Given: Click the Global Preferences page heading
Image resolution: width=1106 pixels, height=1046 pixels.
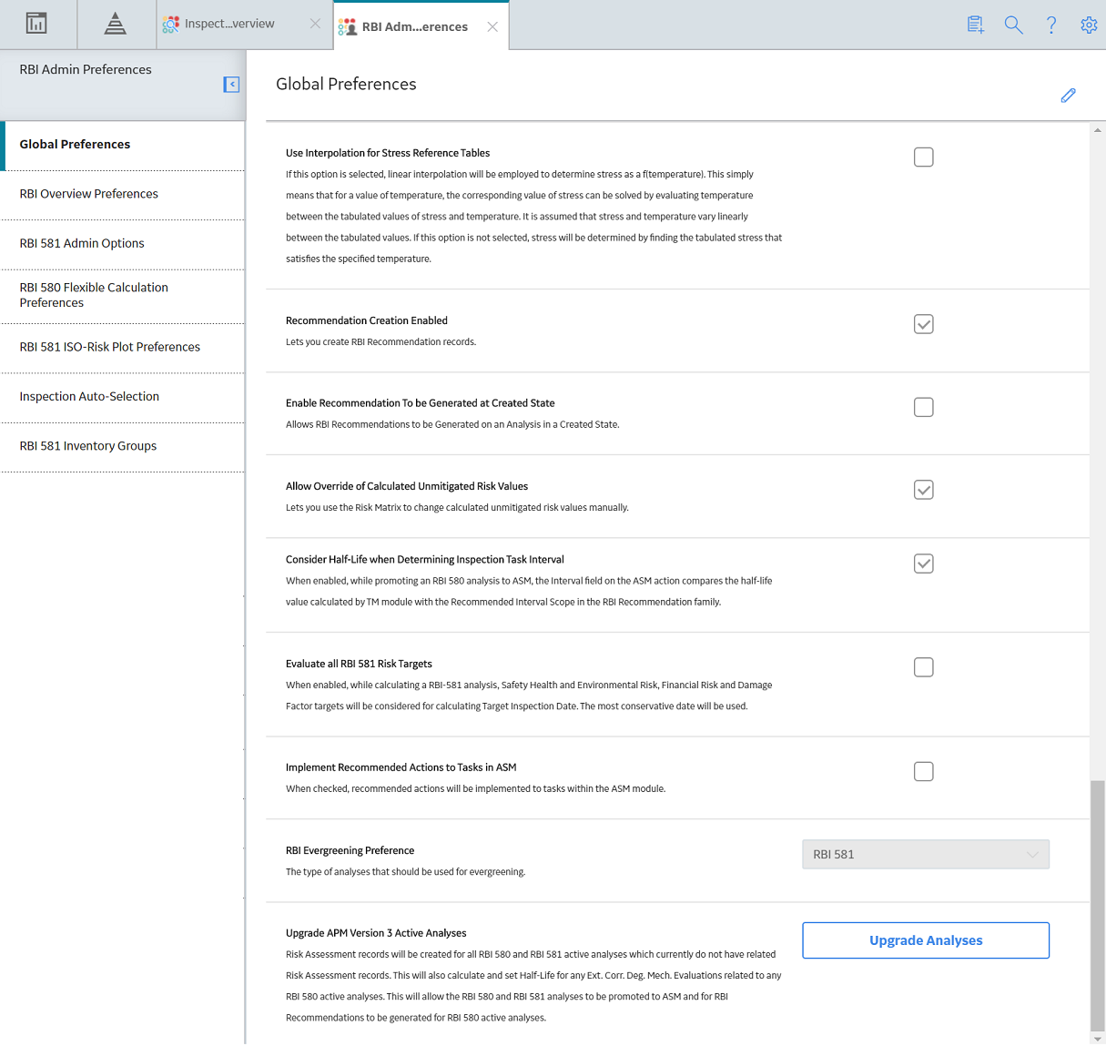Looking at the screenshot, I should coord(346,84).
